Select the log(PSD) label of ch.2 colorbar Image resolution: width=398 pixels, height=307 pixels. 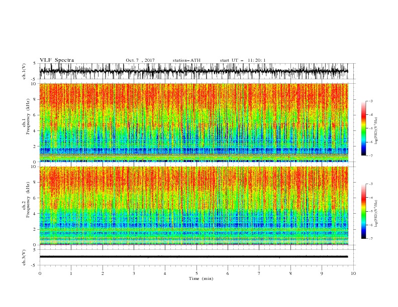pyautogui.click(x=376, y=214)
